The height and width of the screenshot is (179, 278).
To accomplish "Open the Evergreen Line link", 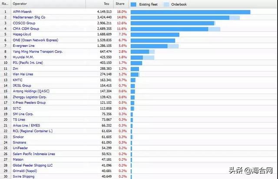I will point(23,46).
